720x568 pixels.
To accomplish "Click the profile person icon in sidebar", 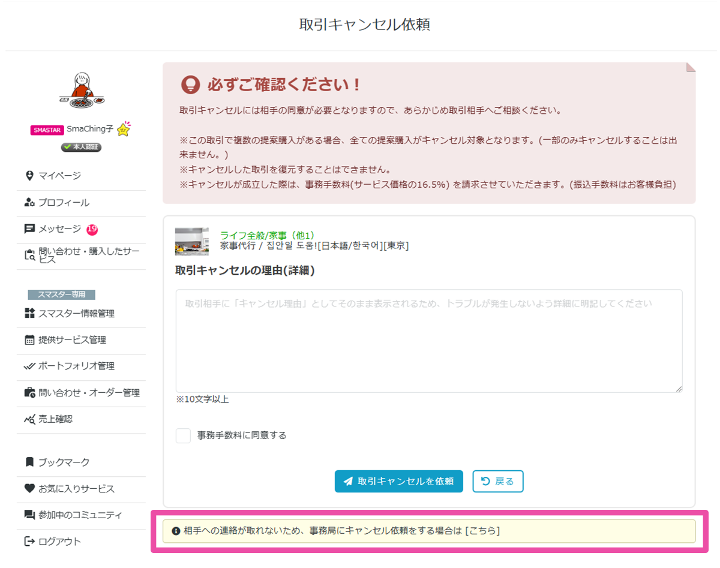I will [29, 203].
